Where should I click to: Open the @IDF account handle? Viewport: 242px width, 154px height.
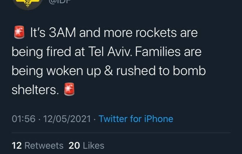point(59,1)
